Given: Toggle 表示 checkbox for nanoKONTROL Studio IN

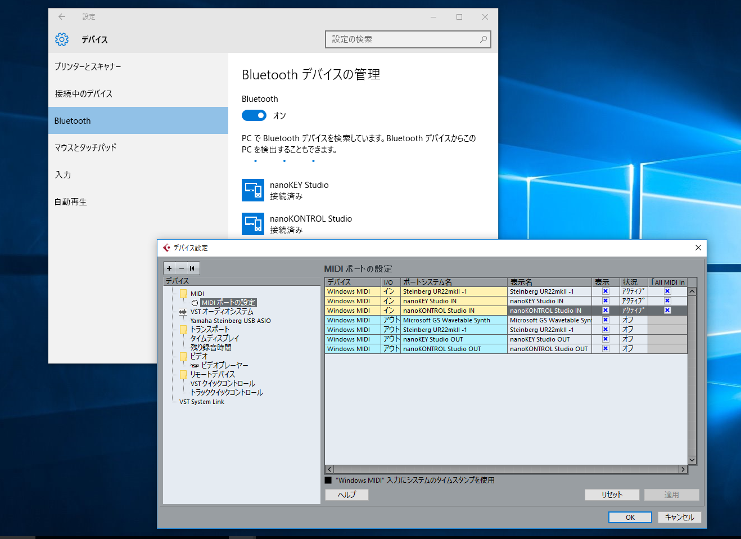Looking at the screenshot, I should (606, 311).
